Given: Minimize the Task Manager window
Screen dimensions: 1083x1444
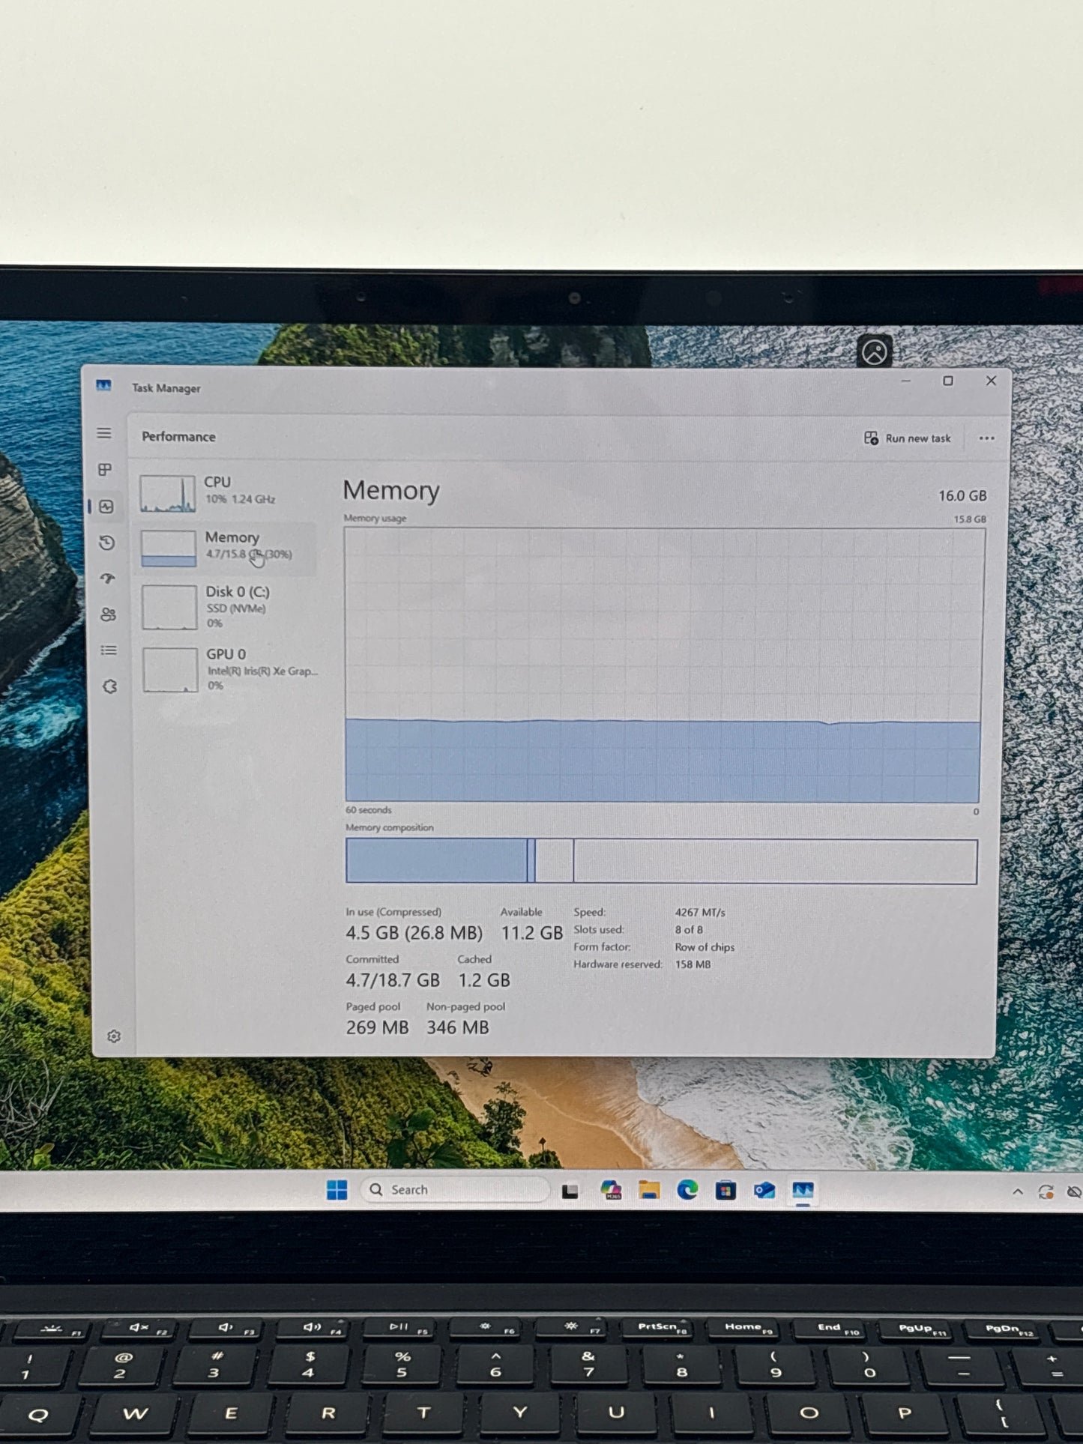Looking at the screenshot, I should (x=906, y=381).
